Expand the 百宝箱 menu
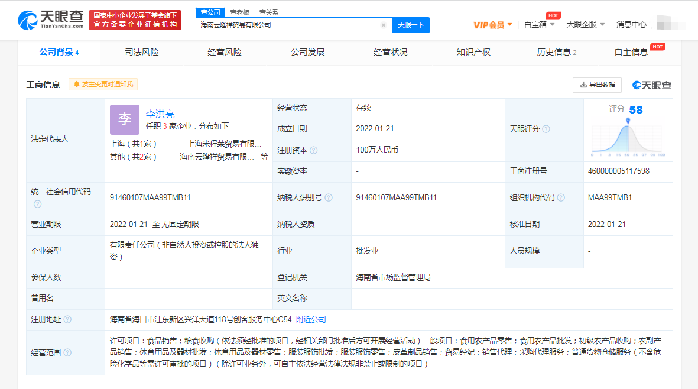Viewport: 698px width, 389px height. (539, 25)
